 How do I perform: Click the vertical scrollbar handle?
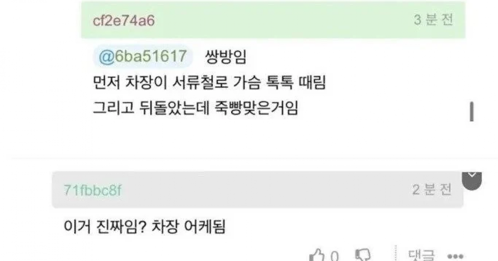tap(471, 111)
